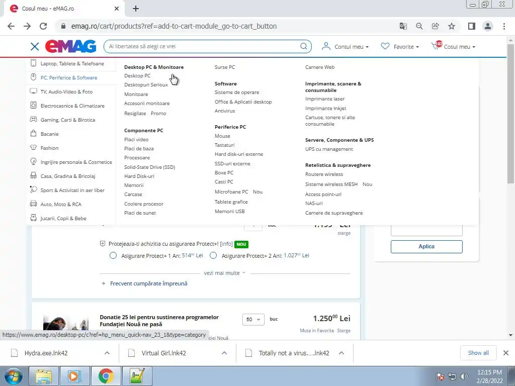
Task: Click the eMAG search input field
Action: point(204,46)
